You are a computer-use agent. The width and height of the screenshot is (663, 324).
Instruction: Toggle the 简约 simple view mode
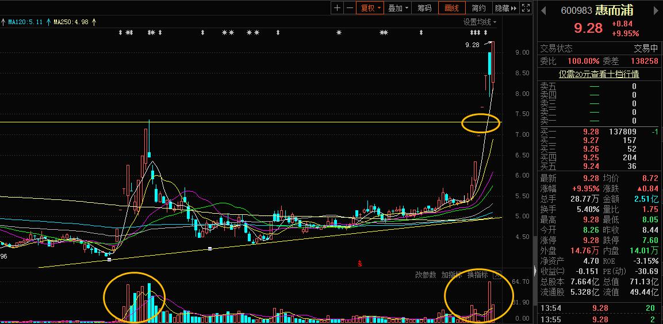pos(478,8)
